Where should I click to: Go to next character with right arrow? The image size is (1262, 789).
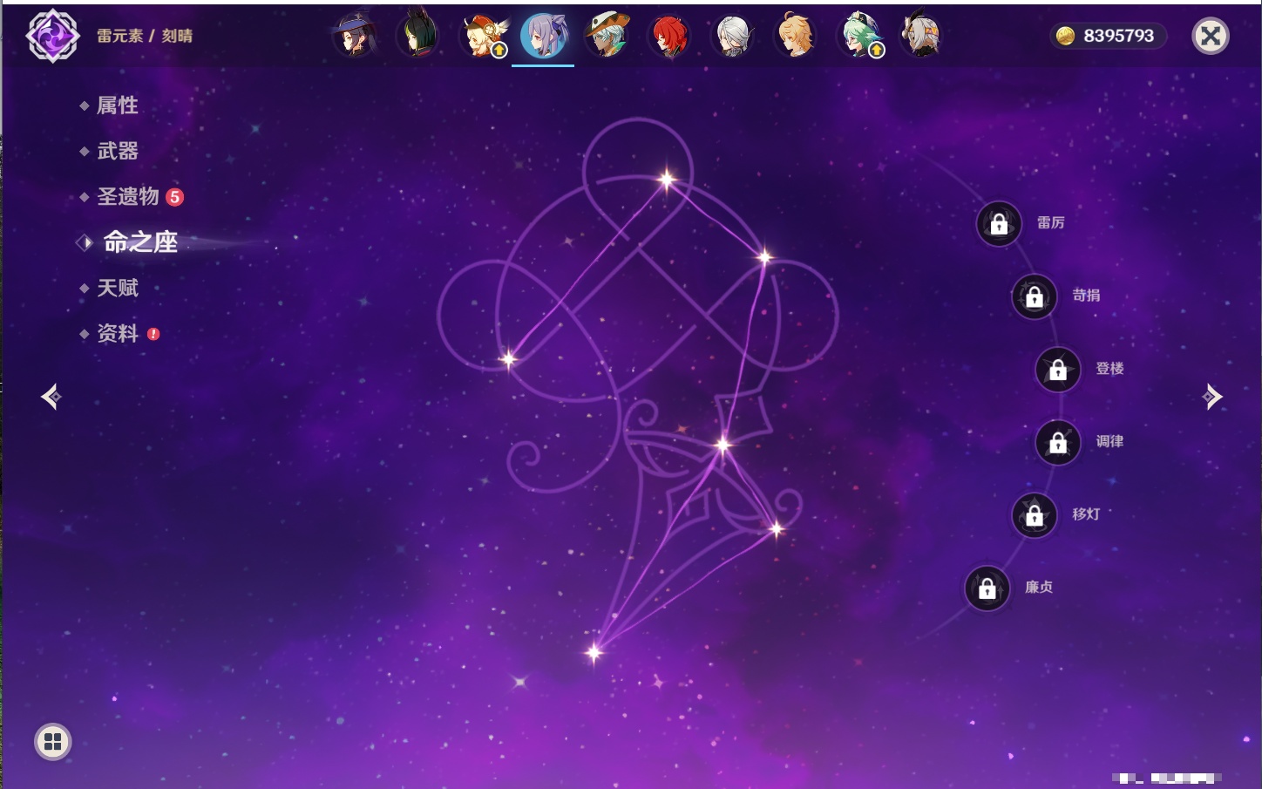(1212, 397)
